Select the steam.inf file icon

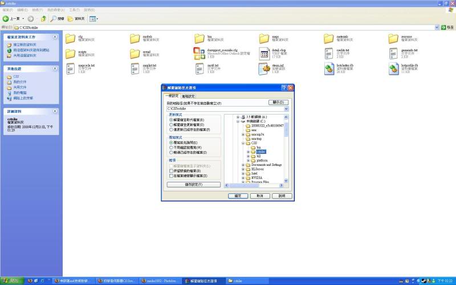click(x=264, y=69)
